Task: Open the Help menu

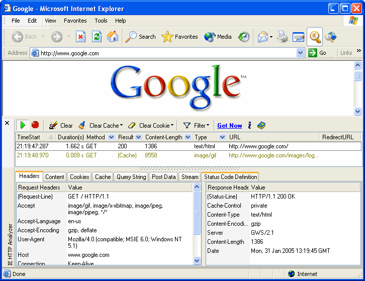Action: click(x=120, y=21)
